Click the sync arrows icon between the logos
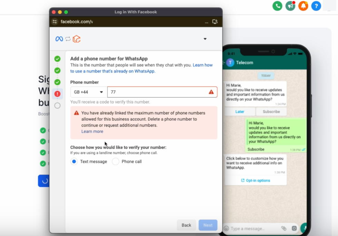Viewport: 338px width, 236px height. (68, 39)
